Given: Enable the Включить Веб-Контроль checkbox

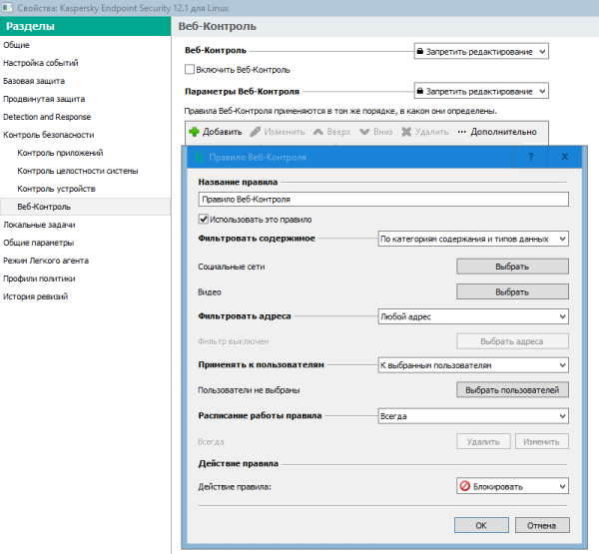Looking at the screenshot, I should (190, 70).
